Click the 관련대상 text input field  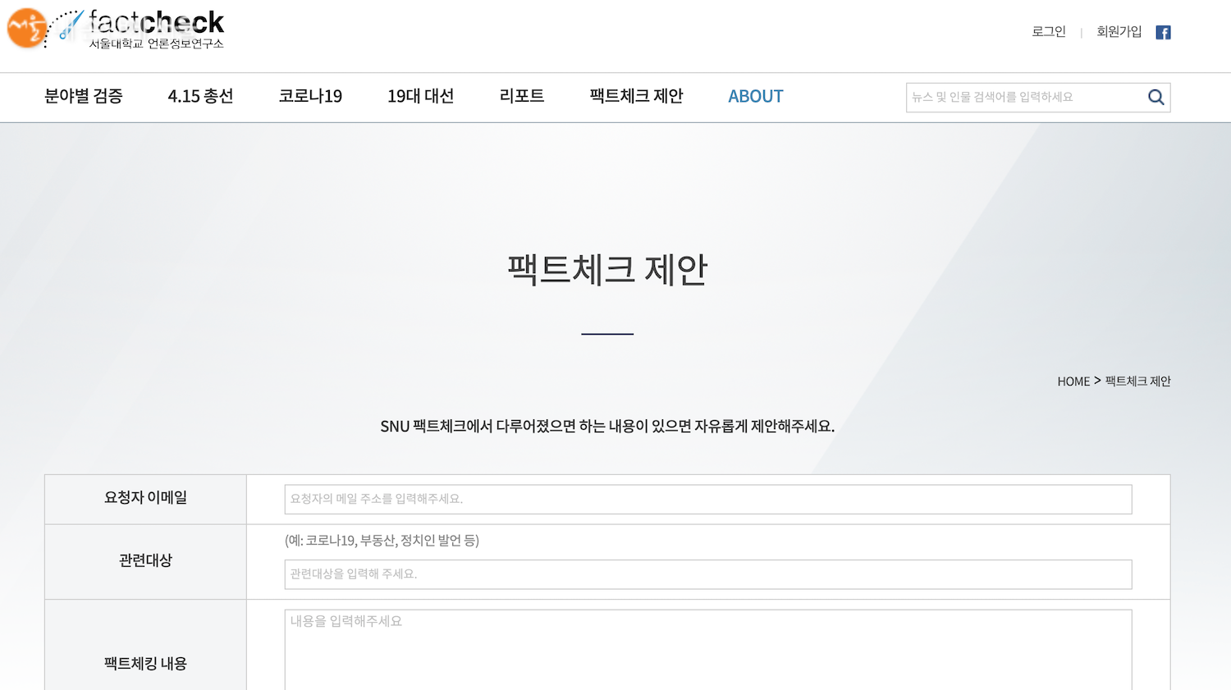point(707,574)
